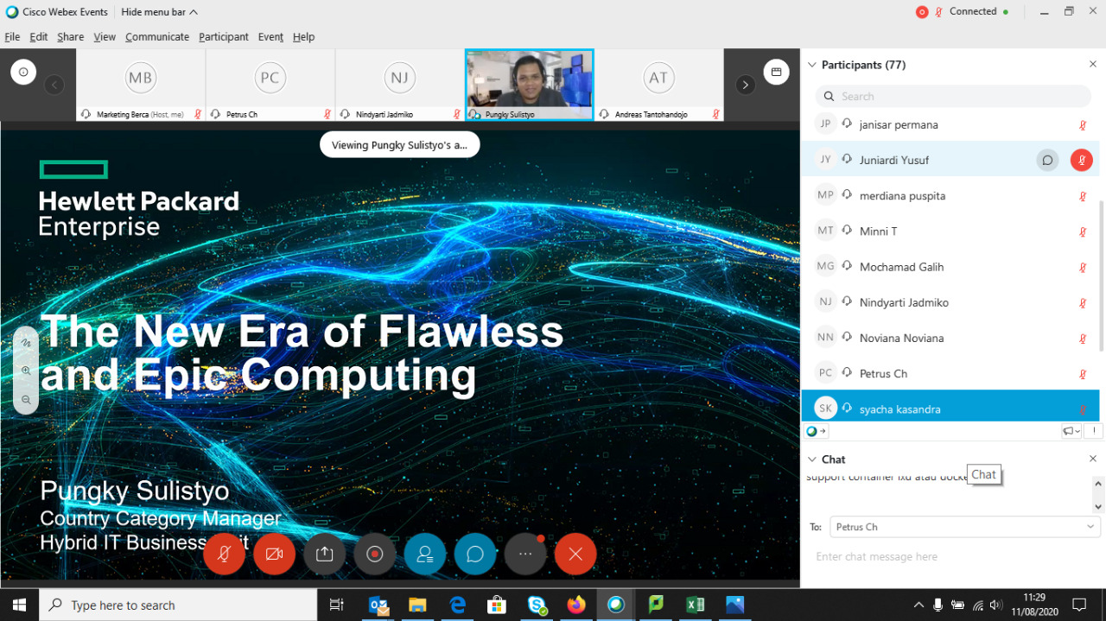Open more options ellipsis button
This screenshot has width=1106, height=621.
(525, 554)
